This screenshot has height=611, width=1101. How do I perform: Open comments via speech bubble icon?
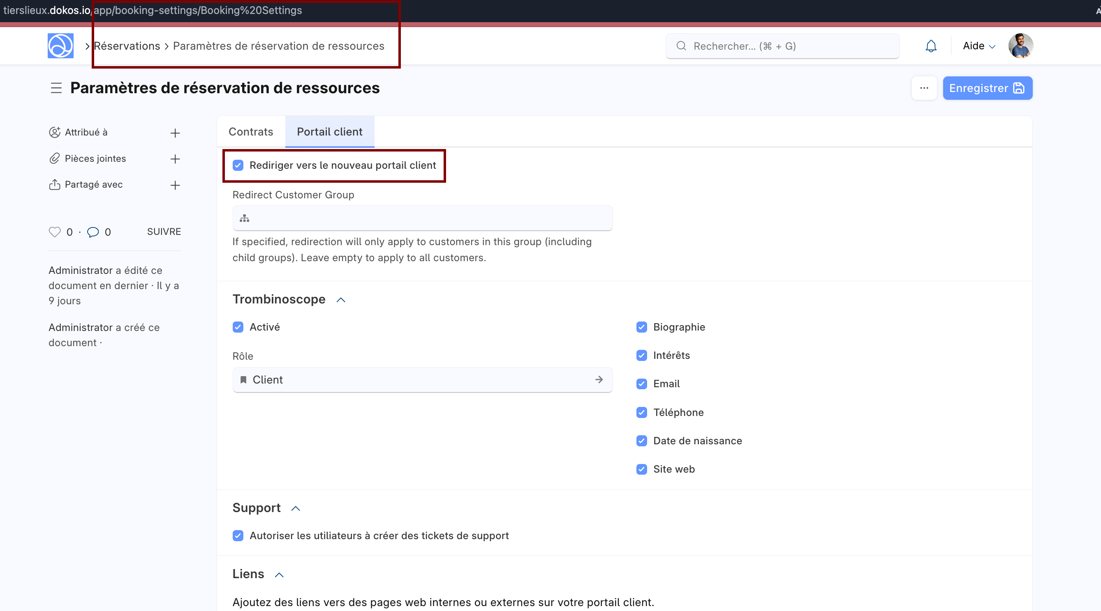click(93, 232)
